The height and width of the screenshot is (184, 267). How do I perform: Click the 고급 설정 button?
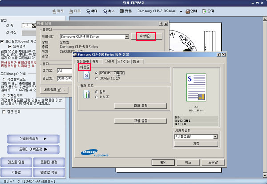coord(141,121)
